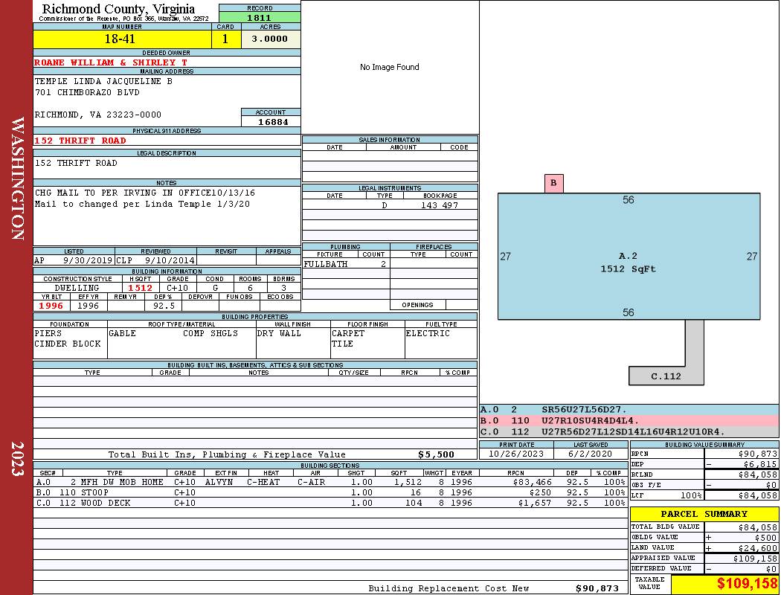Click the green record number 1811
The image size is (781, 595).
260,17
